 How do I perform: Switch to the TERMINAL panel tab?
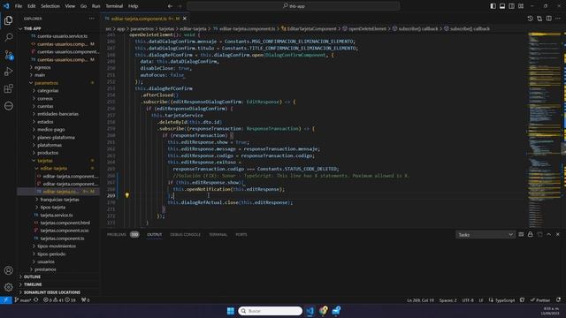point(218,234)
